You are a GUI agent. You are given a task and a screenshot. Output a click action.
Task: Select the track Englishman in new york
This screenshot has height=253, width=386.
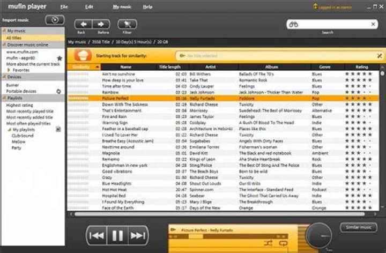223,165
